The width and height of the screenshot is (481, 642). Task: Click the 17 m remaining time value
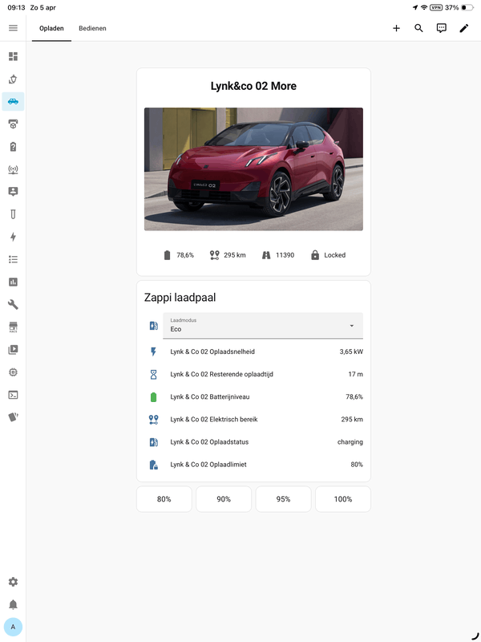(355, 374)
